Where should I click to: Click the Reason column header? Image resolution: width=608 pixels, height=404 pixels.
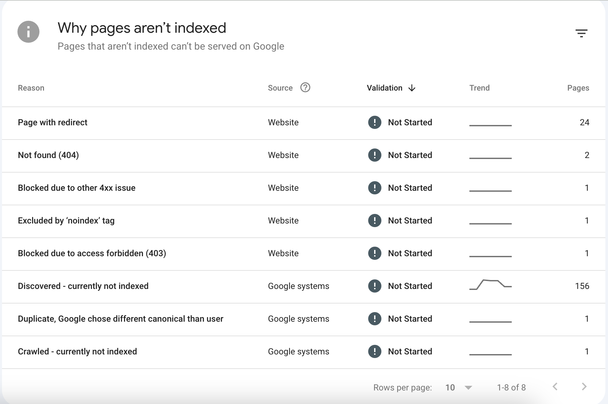pos(31,88)
